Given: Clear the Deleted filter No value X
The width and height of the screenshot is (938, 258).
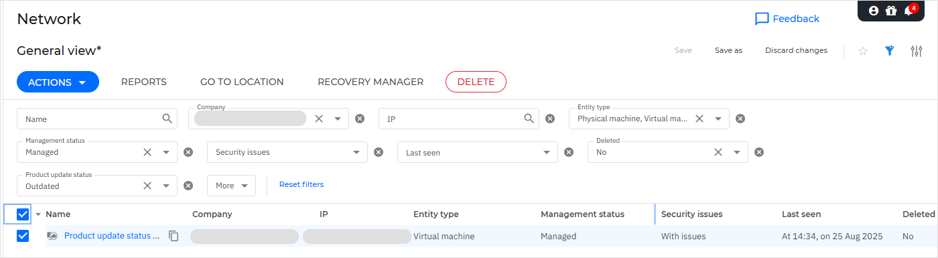Looking at the screenshot, I should 718,152.
